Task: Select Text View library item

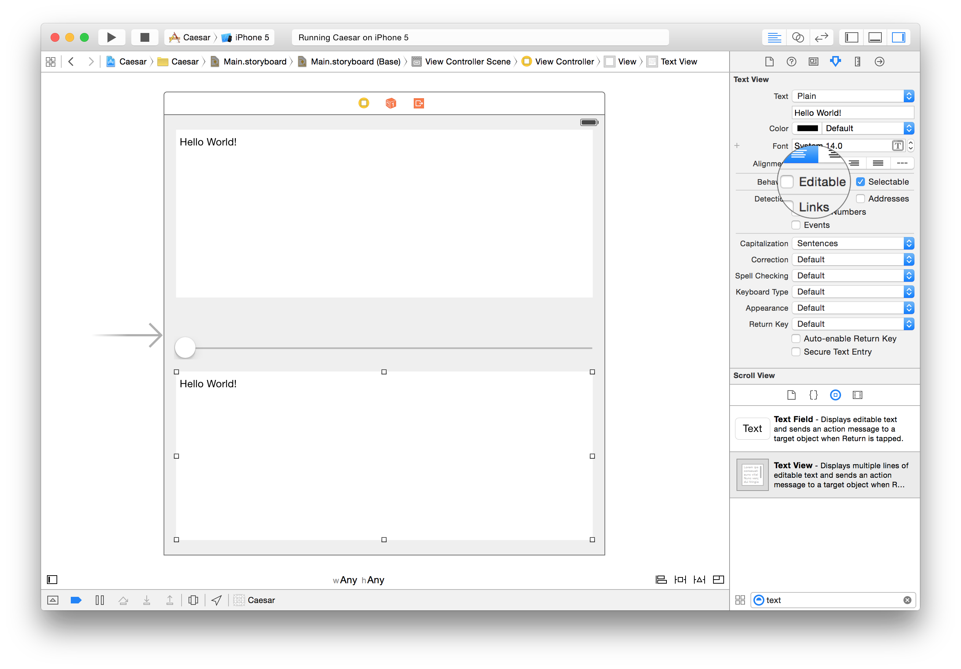Action: point(825,475)
